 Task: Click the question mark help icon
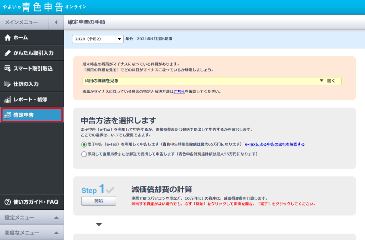pos(8,202)
